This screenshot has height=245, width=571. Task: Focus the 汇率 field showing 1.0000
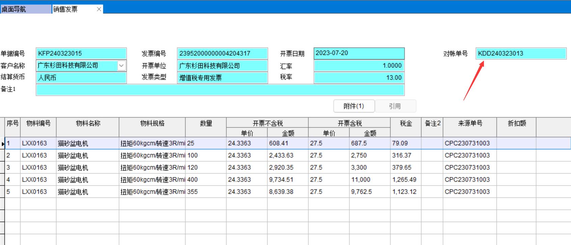[359, 66]
